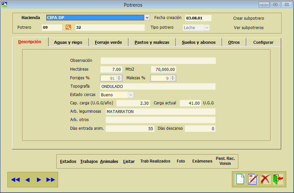The width and height of the screenshot is (294, 193).
Task: Go to the next record arrow
Action: click(39, 180)
